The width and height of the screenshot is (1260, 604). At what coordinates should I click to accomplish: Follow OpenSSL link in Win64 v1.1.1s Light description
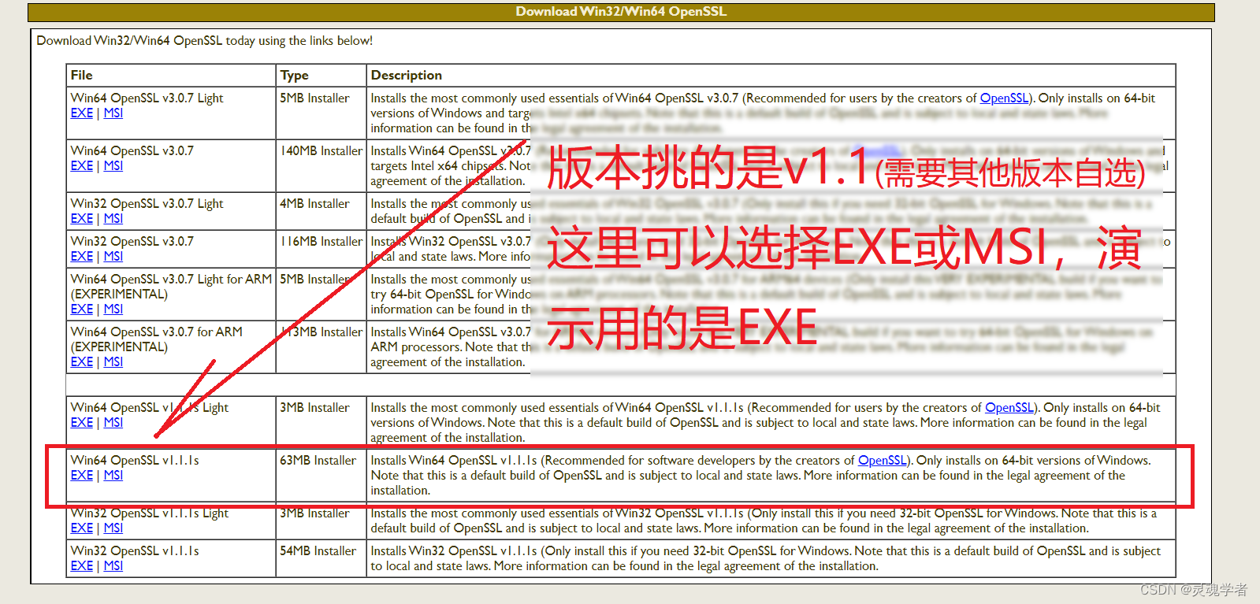coord(1009,408)
